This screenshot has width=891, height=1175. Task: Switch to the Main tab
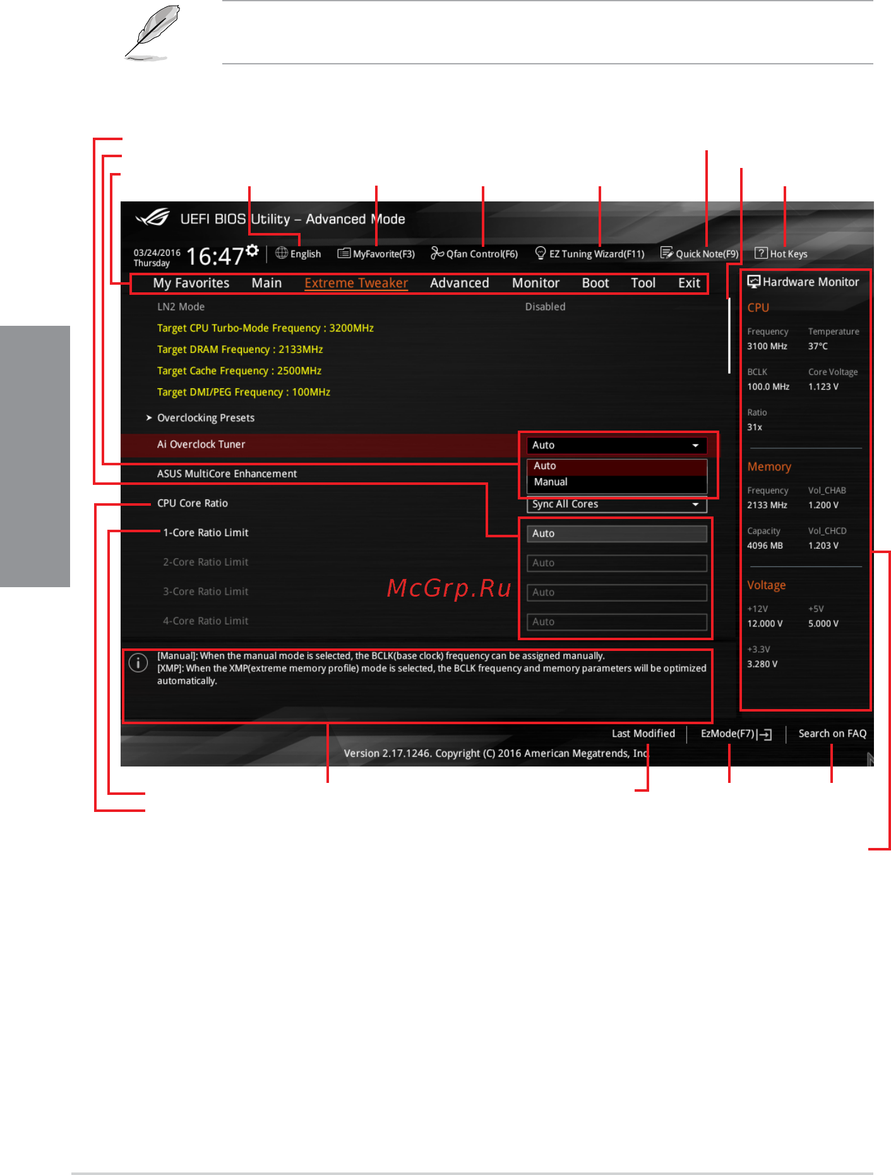click(x=266, y=283)
